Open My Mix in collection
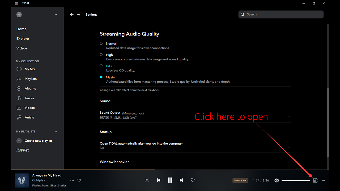The width and height of the screenshot is (340, 191). [x=30, y=69]
